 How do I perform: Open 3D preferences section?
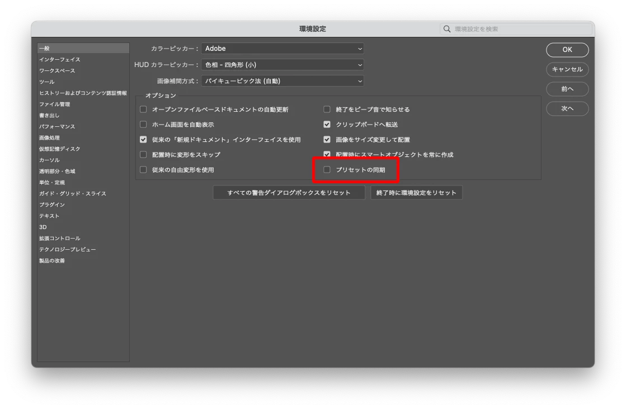pyautogui.click(x=83, y=227)
